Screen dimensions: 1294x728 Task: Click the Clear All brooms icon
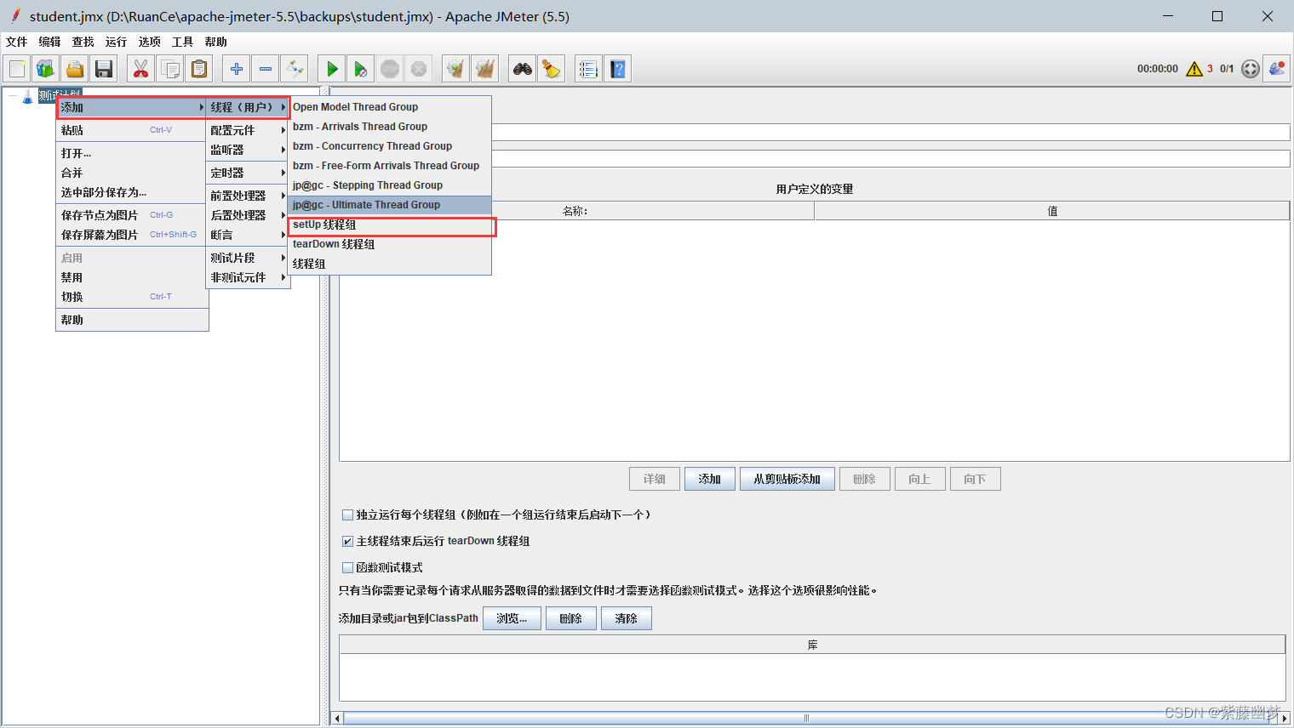[x=485, y=69]
